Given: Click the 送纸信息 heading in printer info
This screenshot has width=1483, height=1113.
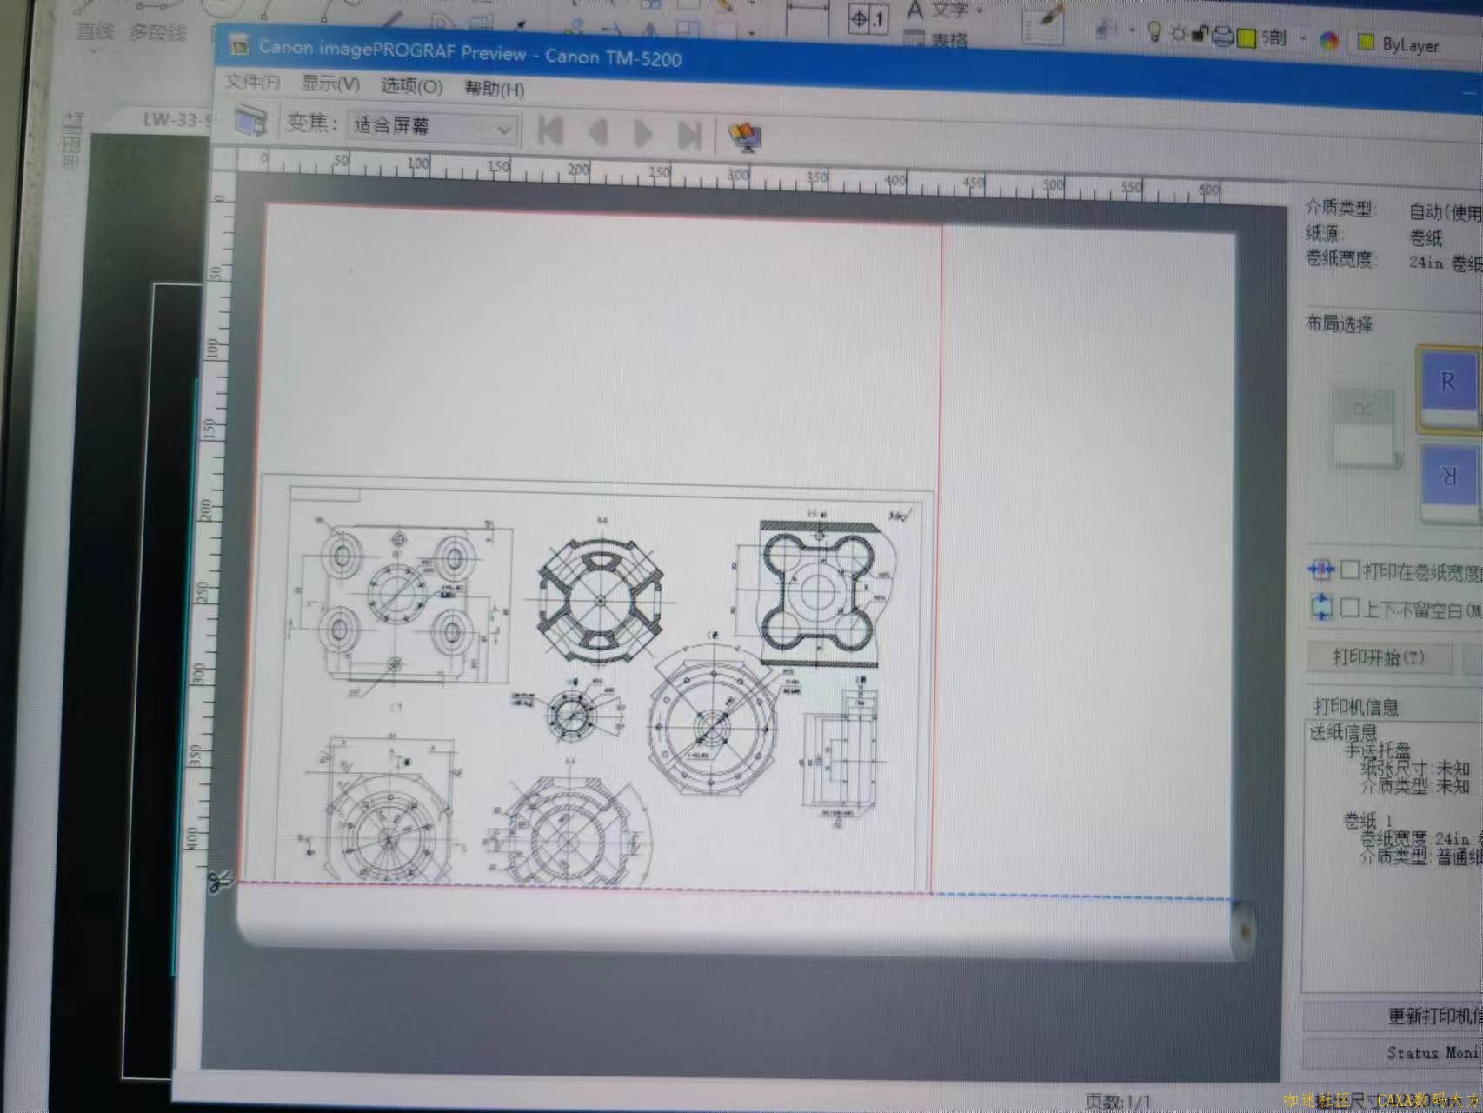Looking at the screenshot, I should pyautogui.click(x=1343, y=732).
